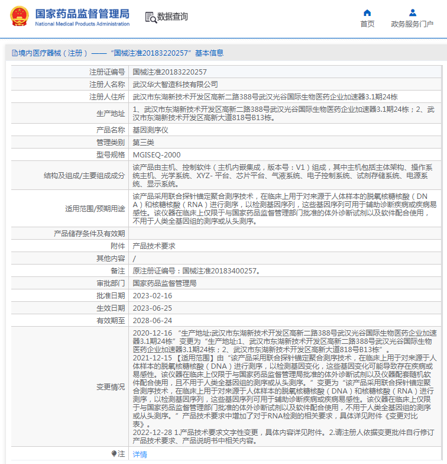Click the 注册人住所 address value
447x464 pixels.
click(265, 97)
